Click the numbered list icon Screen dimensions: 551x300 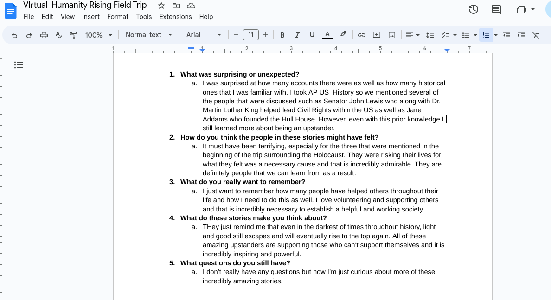pos(486,35)
